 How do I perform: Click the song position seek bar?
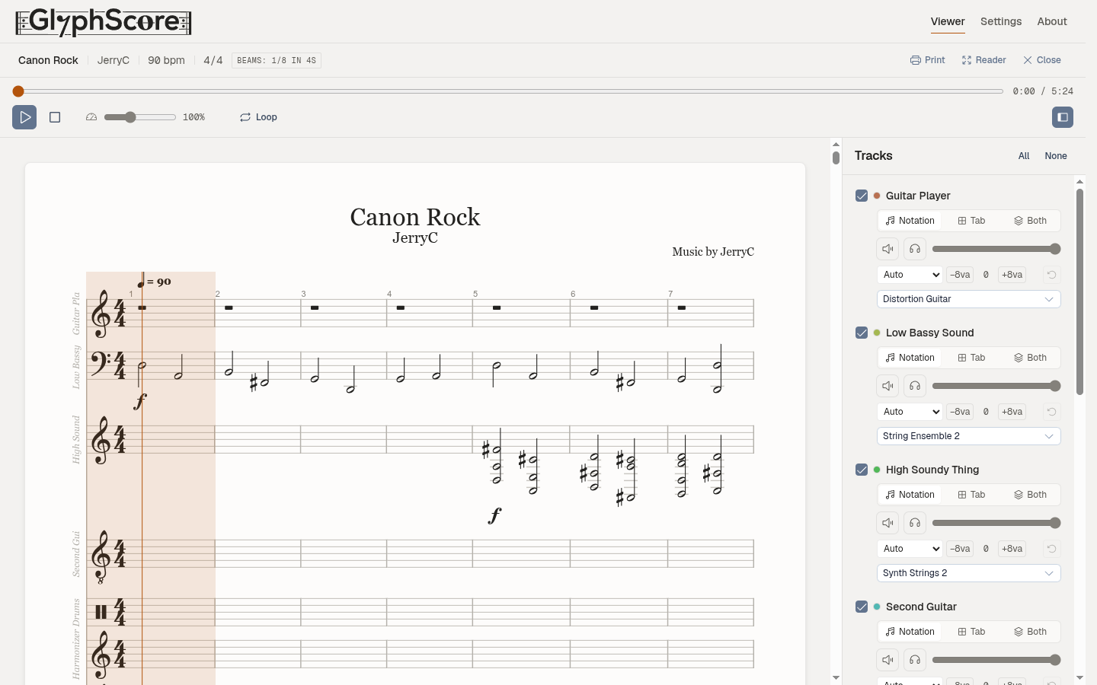[507, 91]
